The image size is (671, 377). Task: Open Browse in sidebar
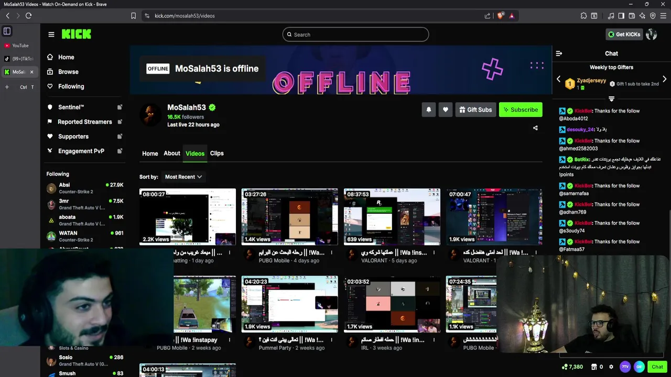63,72
